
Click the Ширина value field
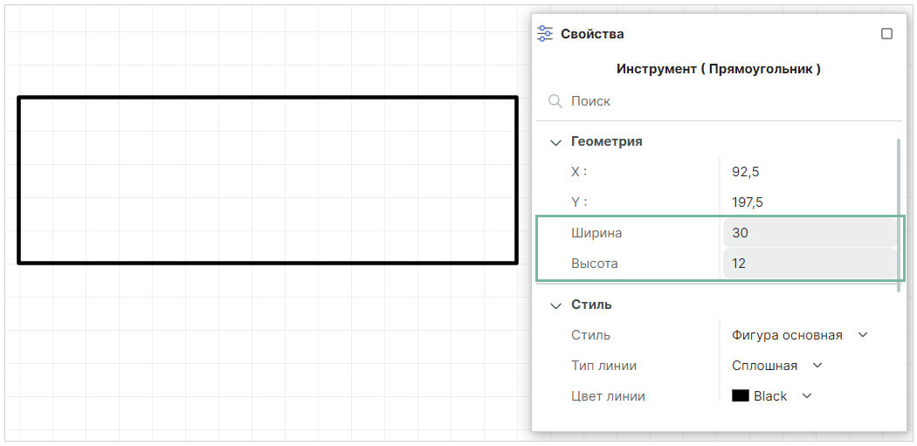click(809, 233)
